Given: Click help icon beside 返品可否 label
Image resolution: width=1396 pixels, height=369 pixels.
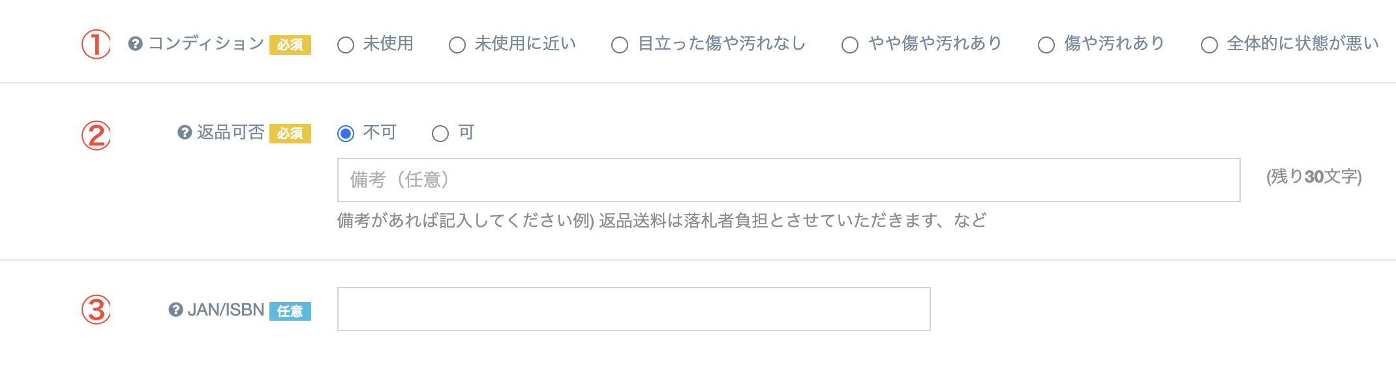Looking at the screenshot, I should coord(185,132).
